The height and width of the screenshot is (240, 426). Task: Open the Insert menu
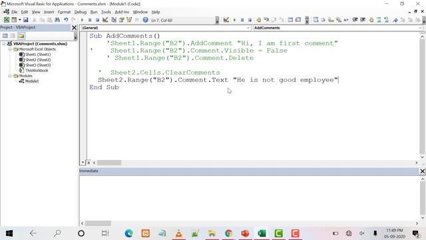(x=49, y=12)
